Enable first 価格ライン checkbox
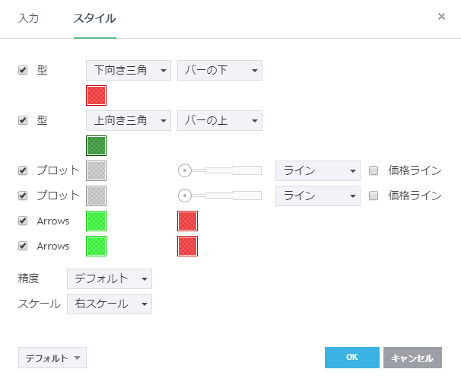The image size is (461, 385). (x=374, y=170)
